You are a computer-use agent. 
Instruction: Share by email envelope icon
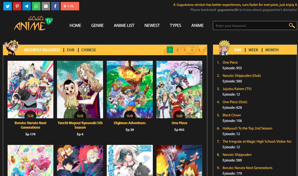click(x=46, y=6)
